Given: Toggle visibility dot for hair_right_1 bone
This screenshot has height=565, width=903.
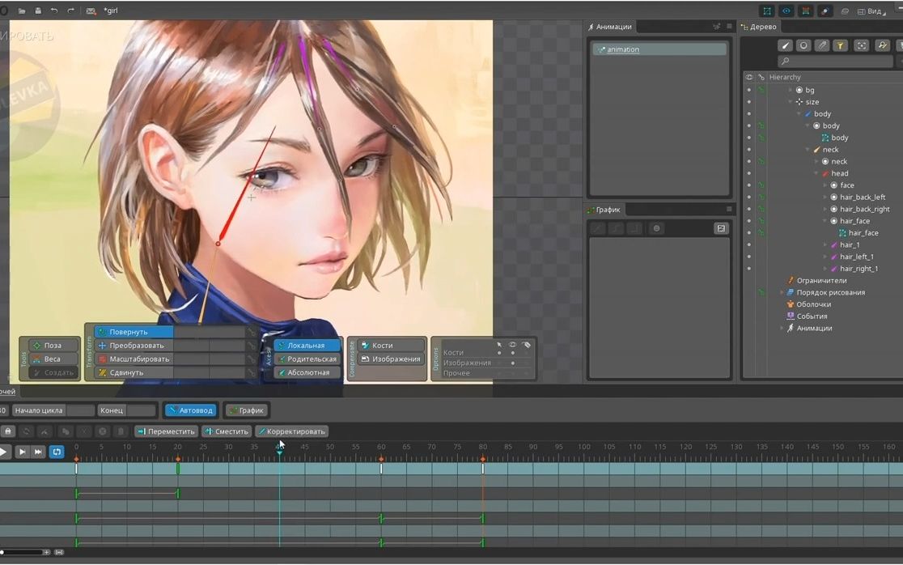Looking at the screenshot, I should 748,269.
